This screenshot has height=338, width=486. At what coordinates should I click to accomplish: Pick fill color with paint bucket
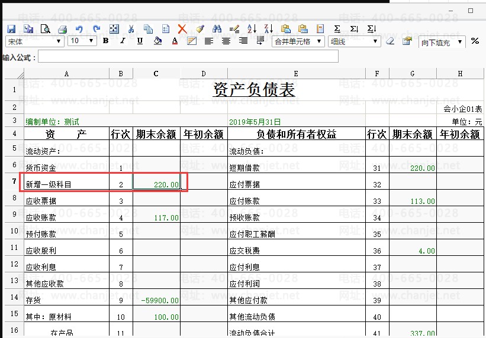(x=157, y=41)
